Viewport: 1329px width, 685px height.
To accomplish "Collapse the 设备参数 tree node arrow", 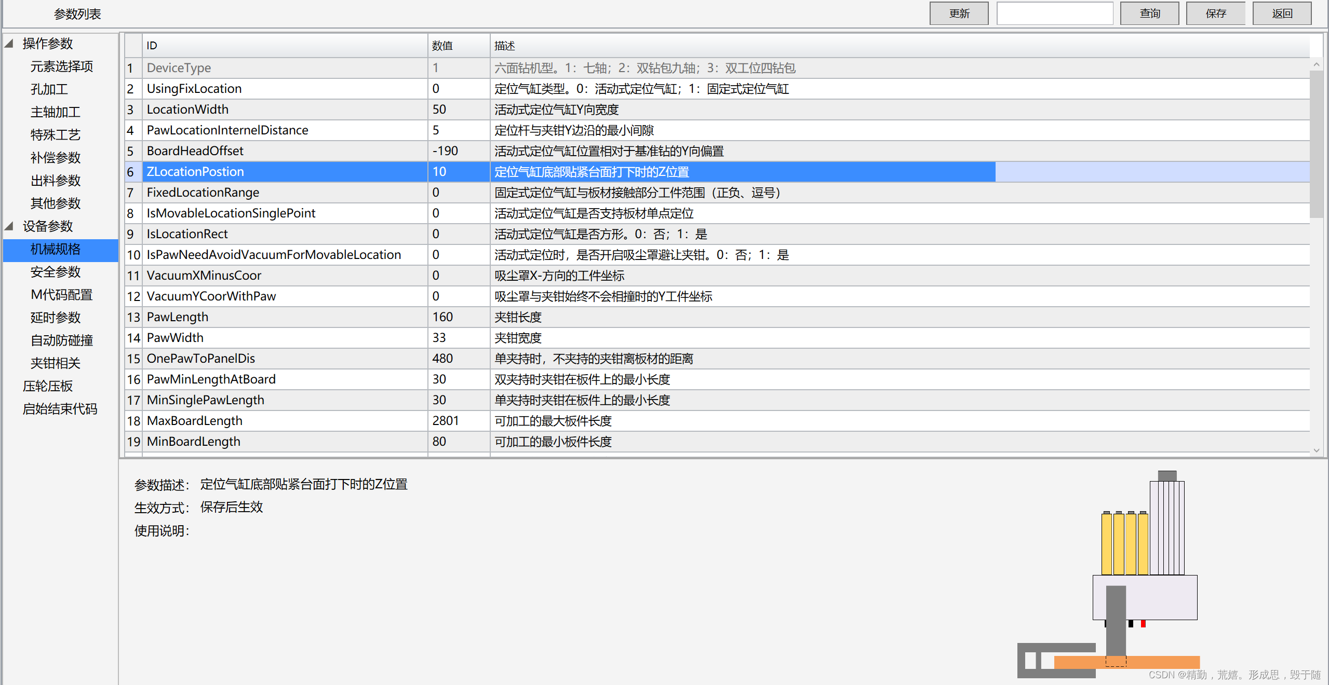I will tap(9, 226).
